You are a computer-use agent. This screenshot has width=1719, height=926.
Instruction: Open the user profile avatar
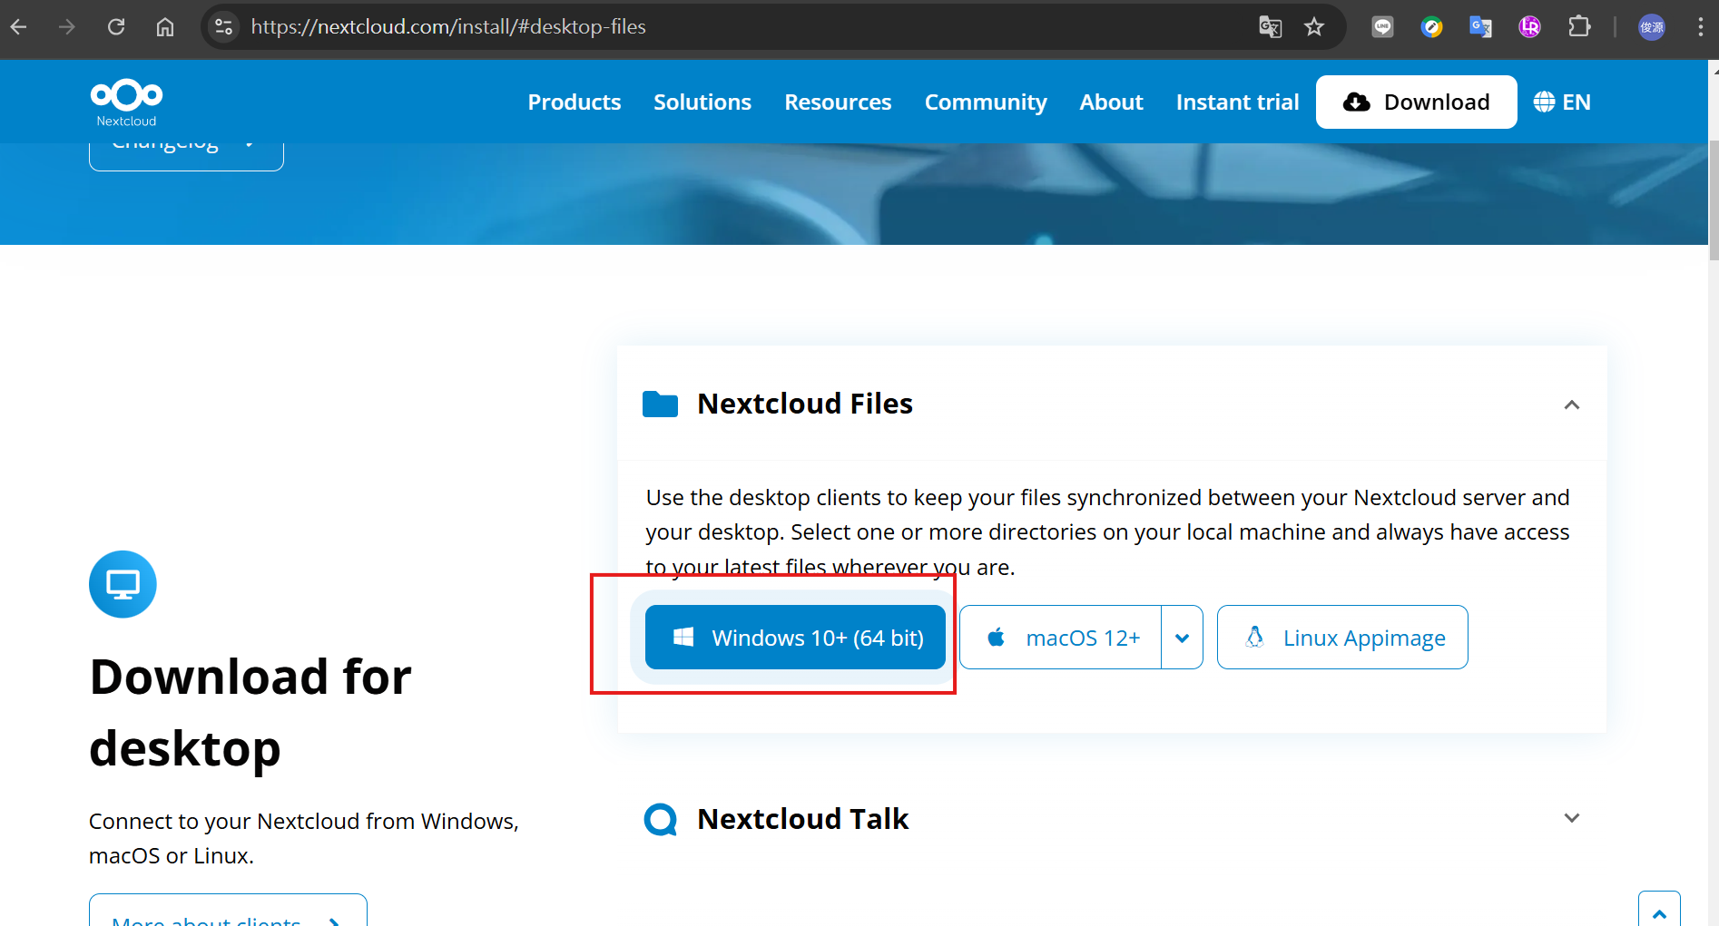tap(1651, 27)
